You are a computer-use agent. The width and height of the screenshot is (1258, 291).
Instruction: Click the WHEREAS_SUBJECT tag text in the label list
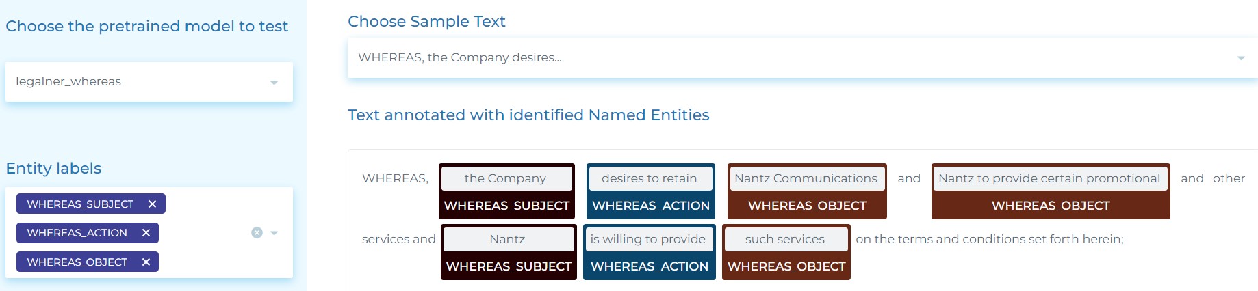pyautogui.click(x=80, y=204)
